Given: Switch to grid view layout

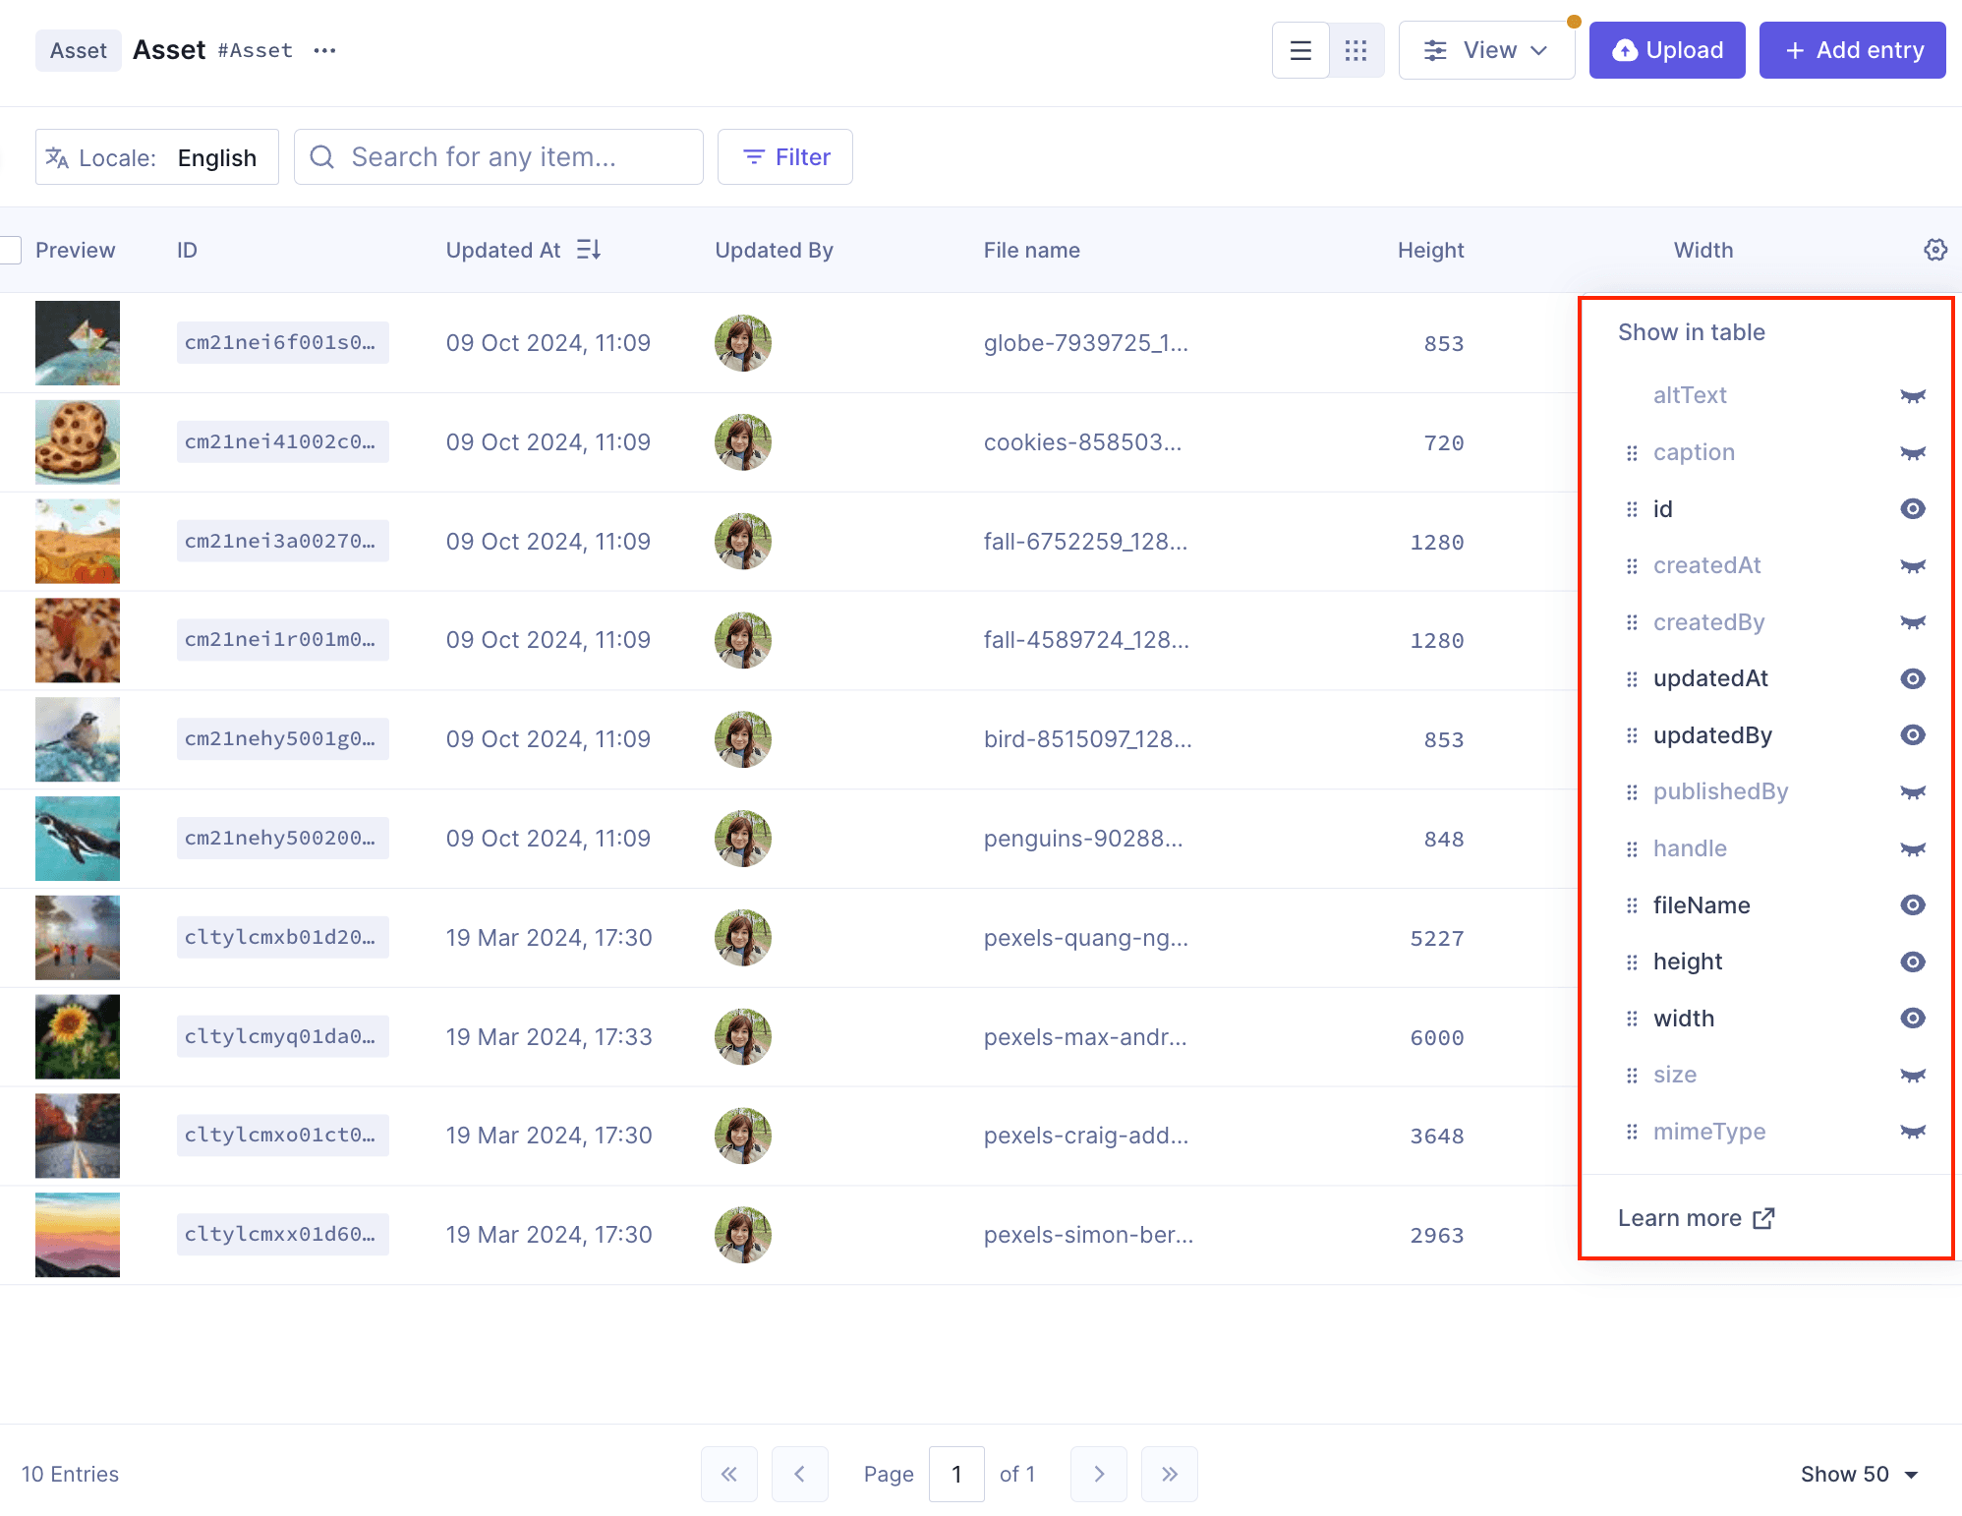Looking at the screenshot, I should [1356, 49].
